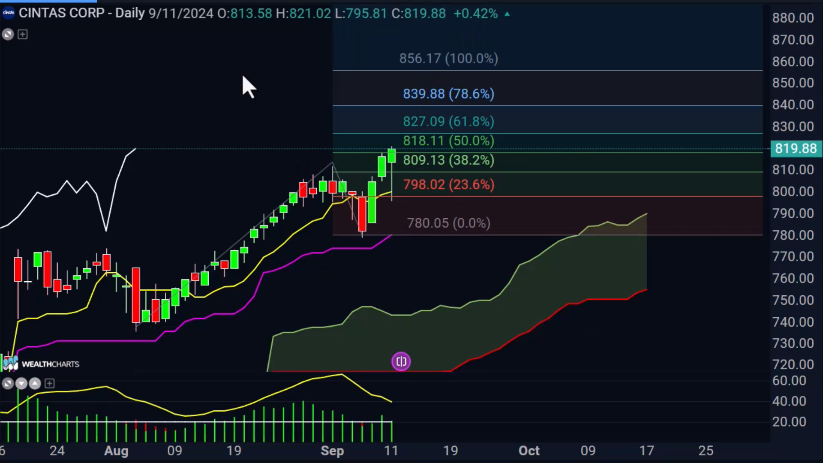This screenshot has width=823, height=463.
Task: Select the 809.13 (38.2%) Fibonacci label
Action: (x=448, y=160)
